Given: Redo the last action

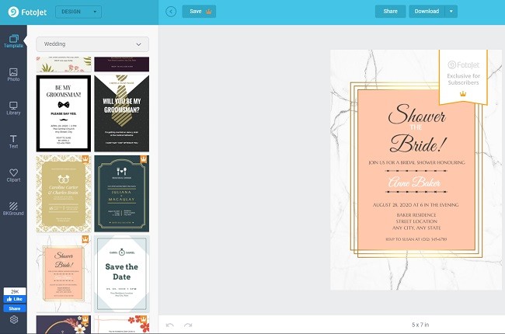Looking at the screenshot, I should (x=188, y=325).
